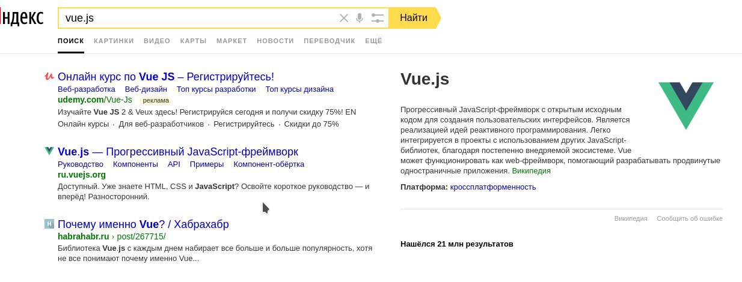Click the Habrahabr favicon beside third result
The height and width of the screenshot is (282, 742).
pos(49,224)
